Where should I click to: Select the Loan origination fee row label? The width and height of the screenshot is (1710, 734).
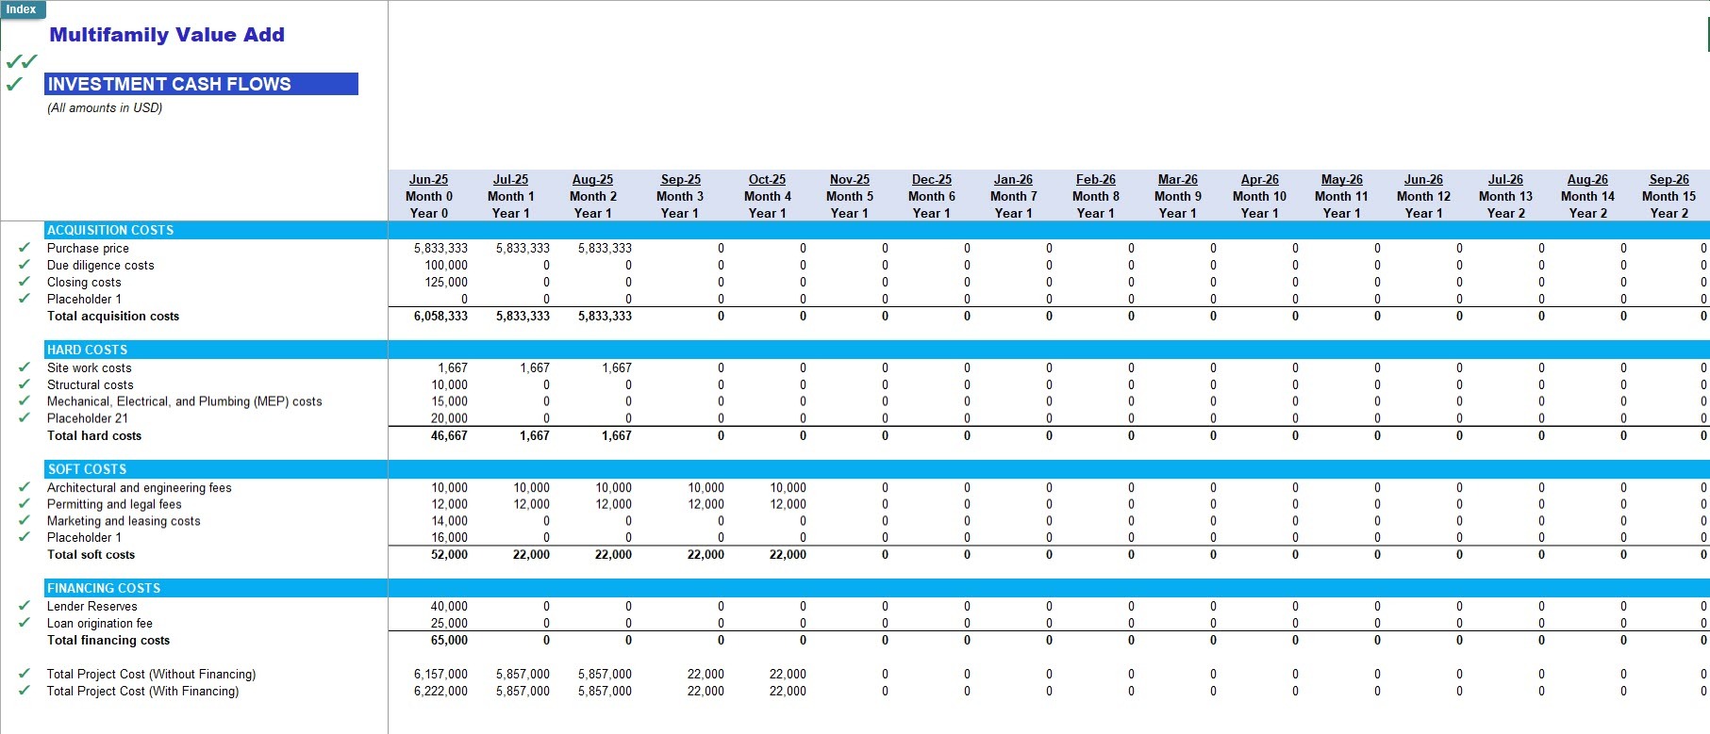(100, 623)
